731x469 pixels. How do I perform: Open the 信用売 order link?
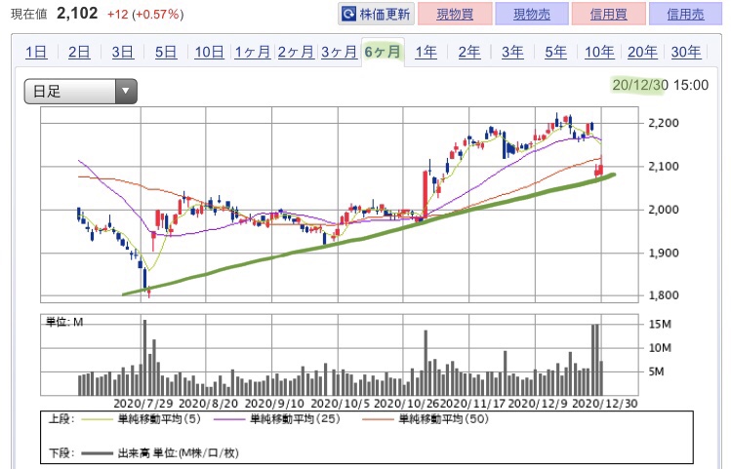[x=685, y=14]
